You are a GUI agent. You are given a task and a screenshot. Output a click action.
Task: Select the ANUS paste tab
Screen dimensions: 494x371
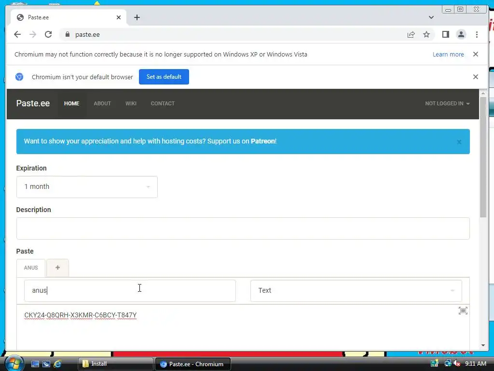pos(31,268)
